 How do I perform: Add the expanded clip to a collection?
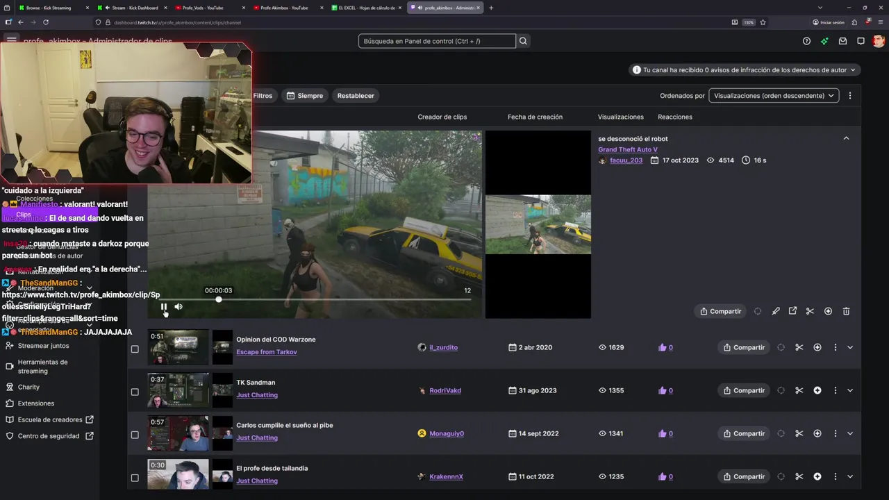tap(828, 311)
